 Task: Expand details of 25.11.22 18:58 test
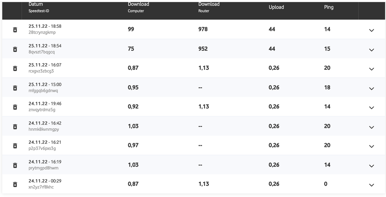[x=371, y=30]
